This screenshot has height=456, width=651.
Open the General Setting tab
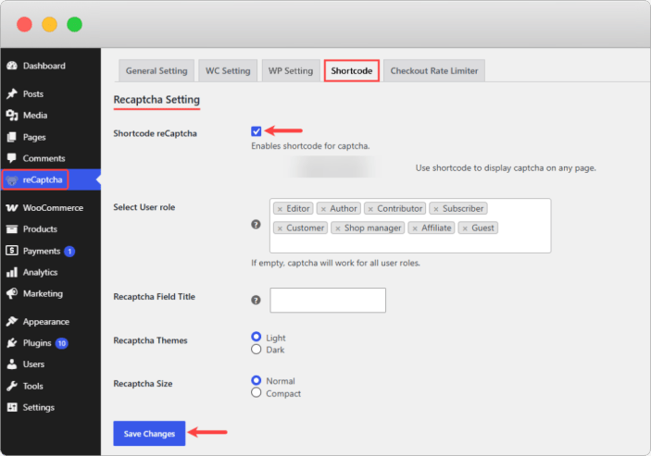point(156,71)
